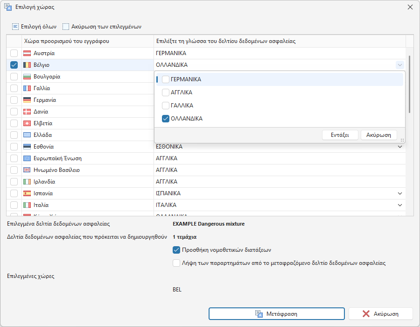This screenshot has width=420, height=327.
Task: Click 'Χώρα προορισμού του εγγράφου' column header
Action: click(88, 41)
